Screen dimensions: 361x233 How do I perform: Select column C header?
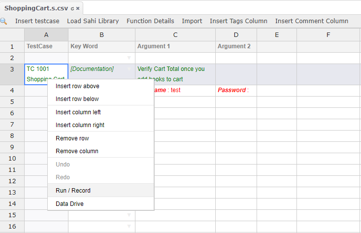point(175,34)
